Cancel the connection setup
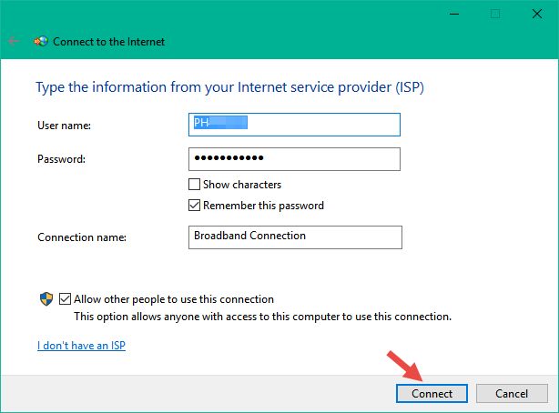The height and width of the screenshot is (413, 559). tap(512, 393)
